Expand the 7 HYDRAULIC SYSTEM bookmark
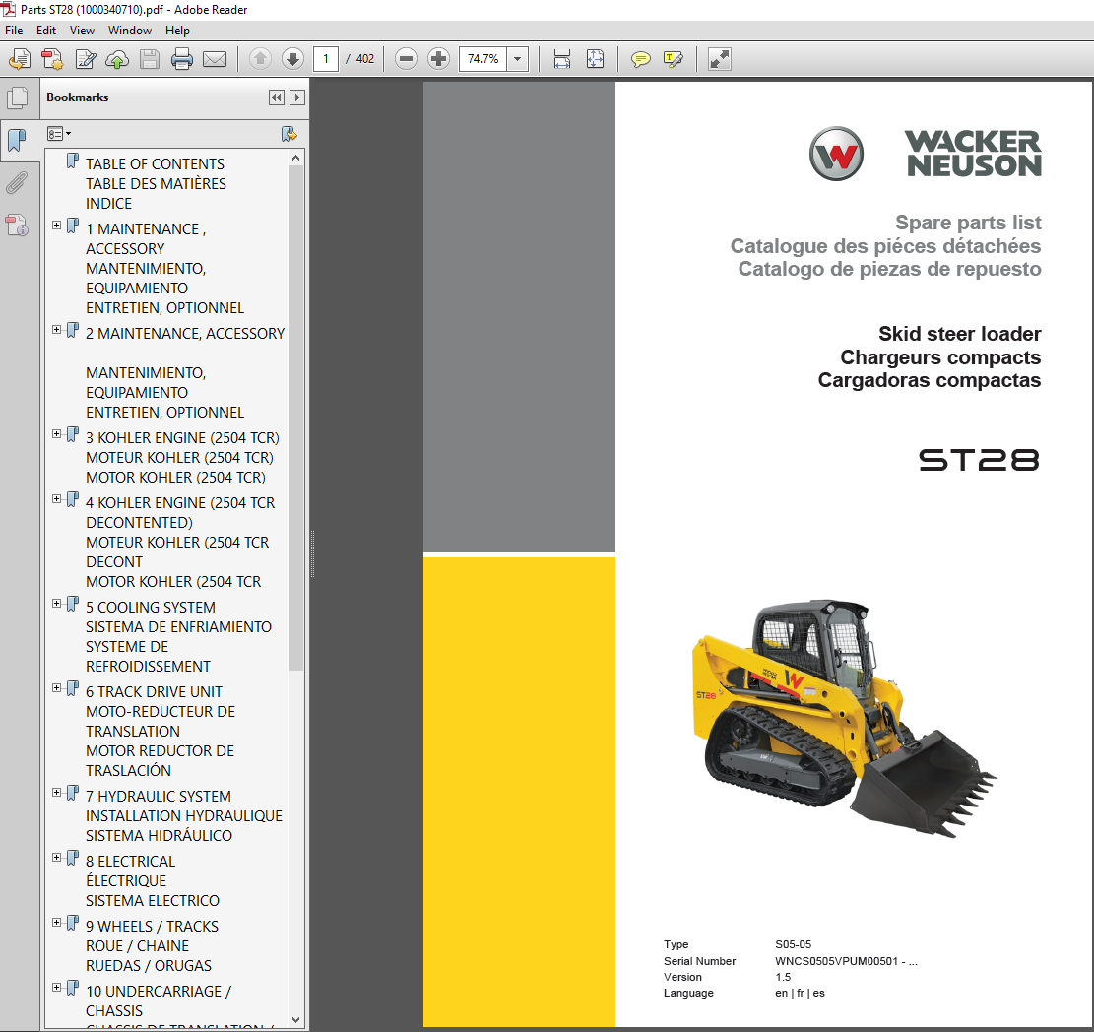Viewport: 1094px width, 1032px height. coord(56,793)
